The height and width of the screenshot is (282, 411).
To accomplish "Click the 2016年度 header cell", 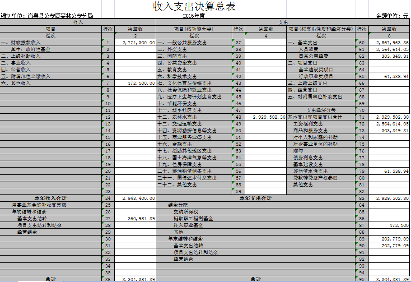I will 194,16.
